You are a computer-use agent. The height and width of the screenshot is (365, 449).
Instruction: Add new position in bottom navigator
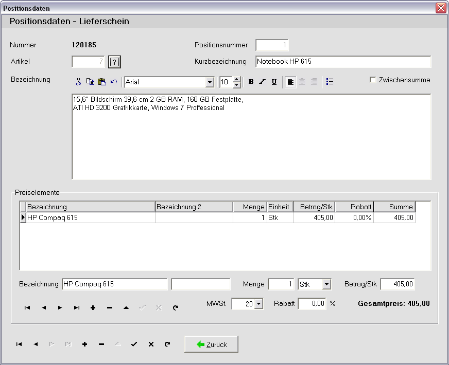85,344
